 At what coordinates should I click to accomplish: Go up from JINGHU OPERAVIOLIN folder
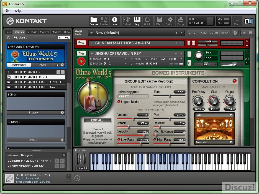[9, 72]
